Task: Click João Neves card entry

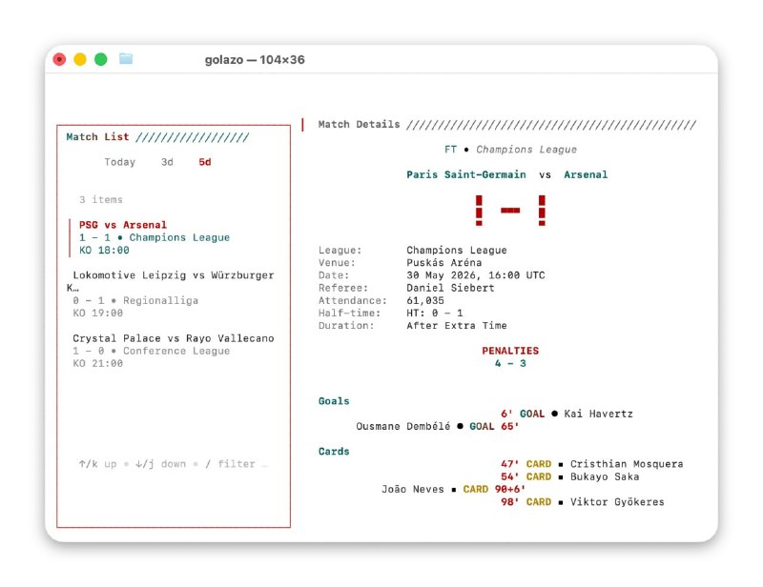Action: click(454, 489)
